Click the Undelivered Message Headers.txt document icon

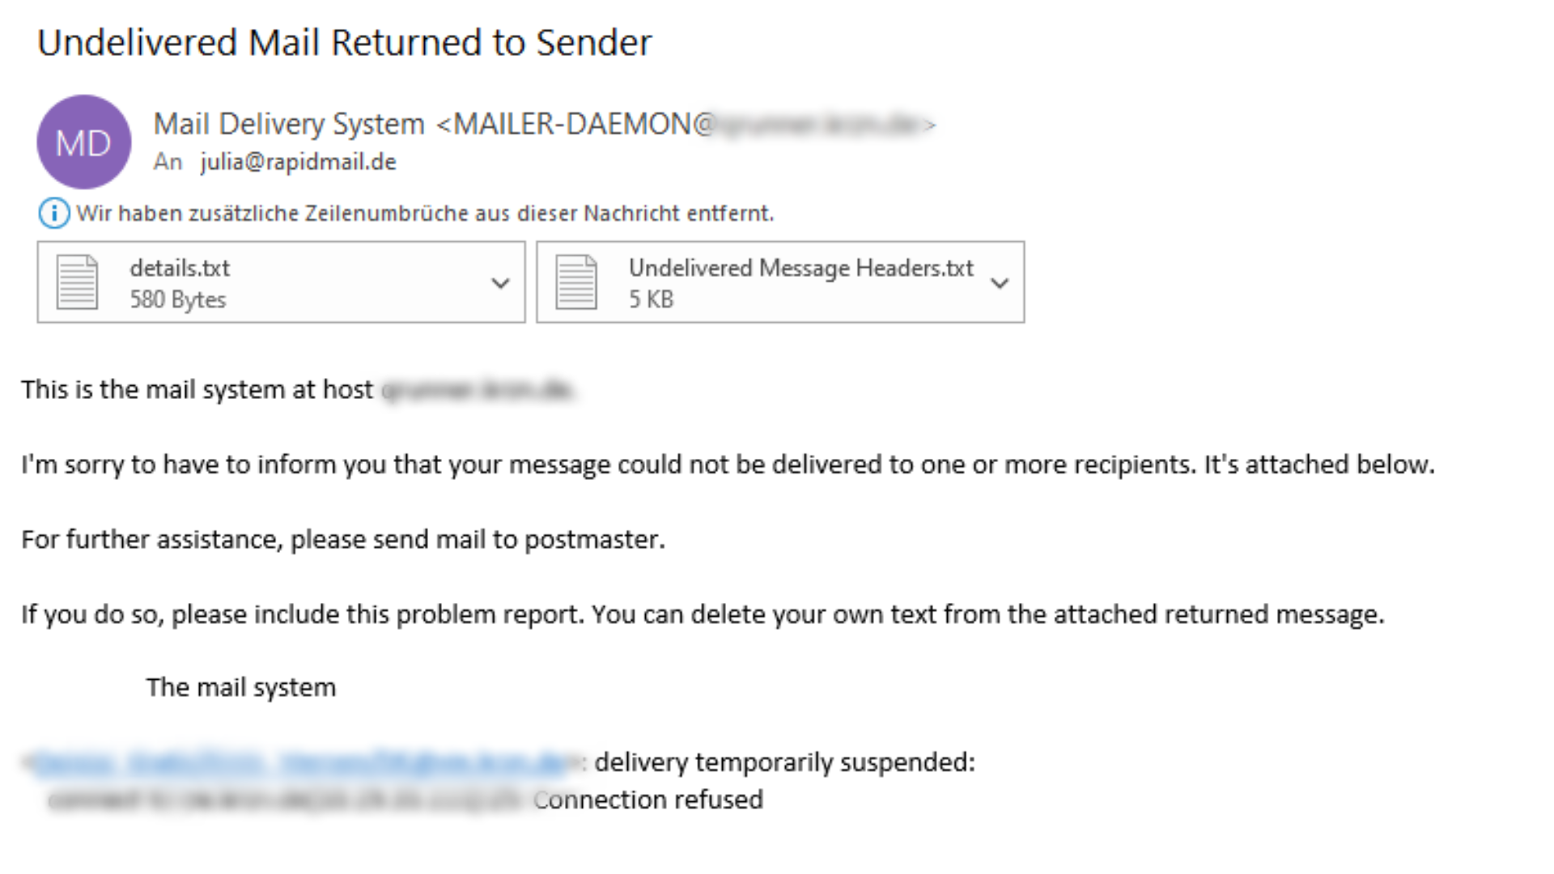[x=576, y=282]
